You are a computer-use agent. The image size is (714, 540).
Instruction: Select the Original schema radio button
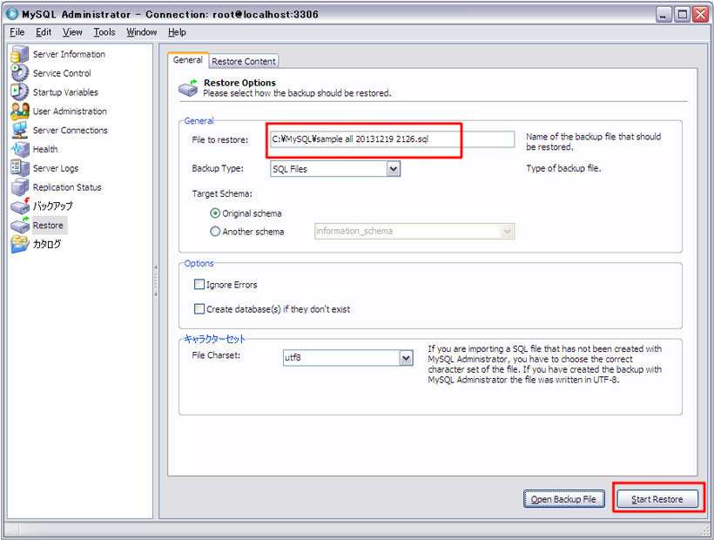(215, 213)
